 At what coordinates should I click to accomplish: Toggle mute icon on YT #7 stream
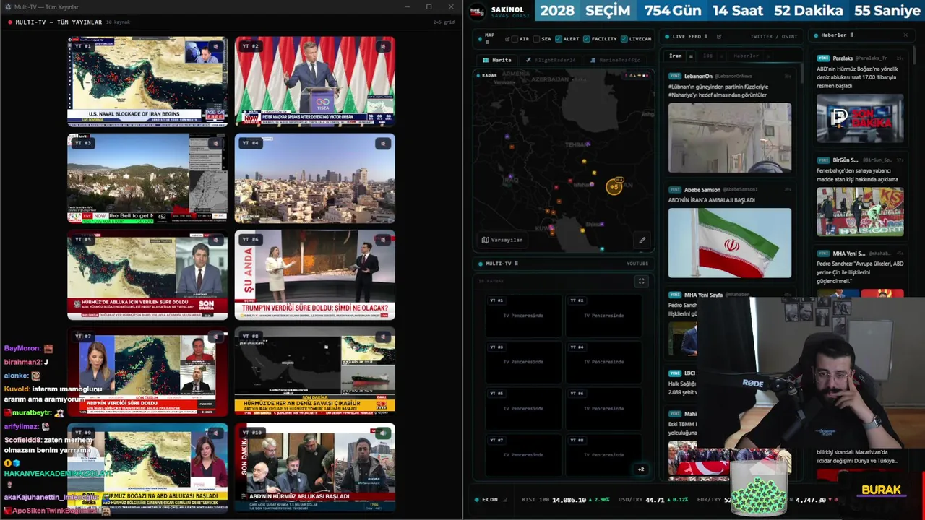[x=215, y=336]
